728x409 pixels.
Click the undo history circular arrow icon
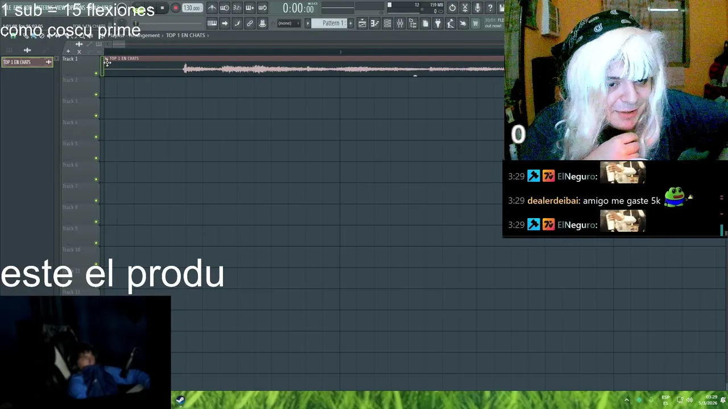(x=452, y=8)
